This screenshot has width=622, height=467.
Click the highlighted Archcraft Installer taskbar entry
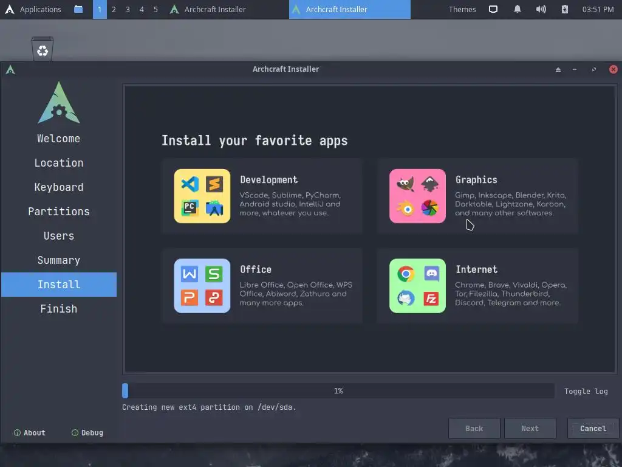(x=349, y=9)
